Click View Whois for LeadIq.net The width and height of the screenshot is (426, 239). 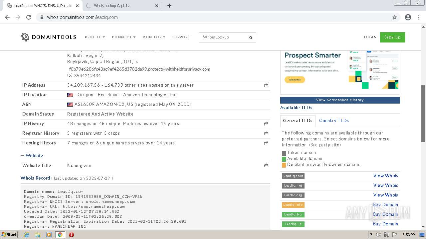tap(385, 186)
